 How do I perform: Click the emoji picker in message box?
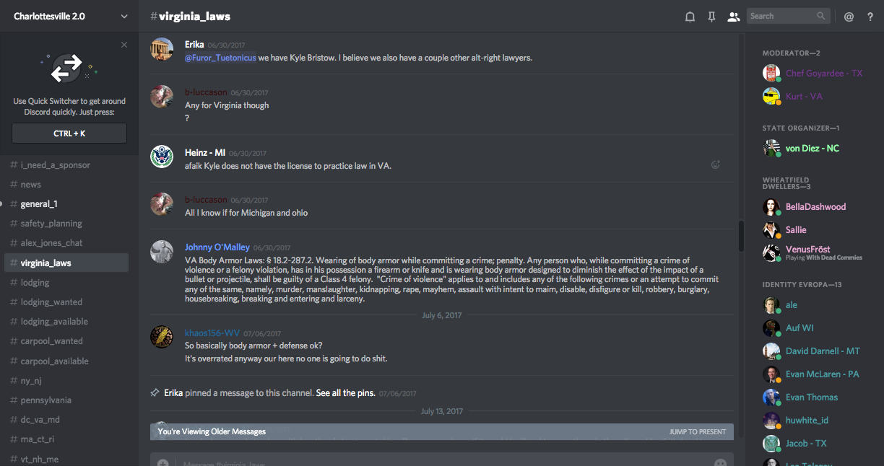coord(720,462)
